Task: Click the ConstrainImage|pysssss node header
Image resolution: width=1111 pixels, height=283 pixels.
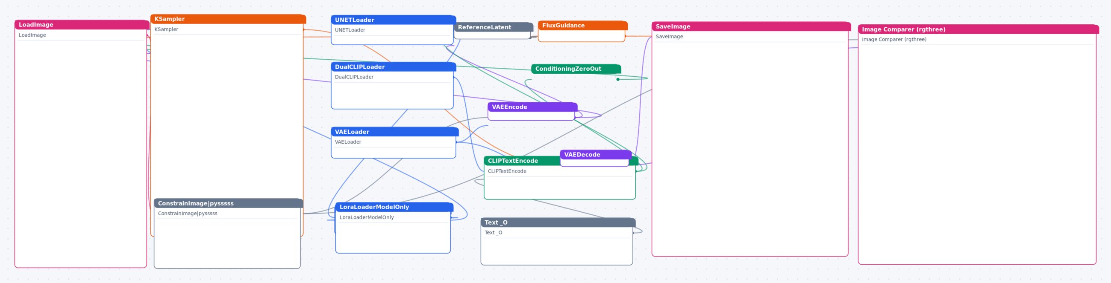Action: [x=229, y=203]
